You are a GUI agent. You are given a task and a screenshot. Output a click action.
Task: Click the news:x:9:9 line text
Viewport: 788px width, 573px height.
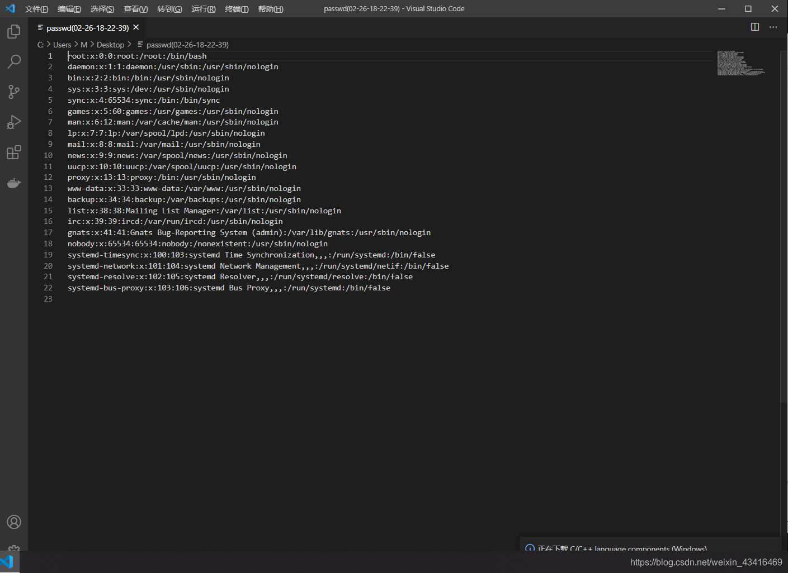point(177,155)
